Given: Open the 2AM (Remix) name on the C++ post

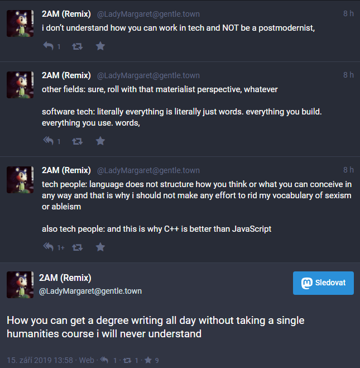Looking at the screenshot, I should [66, 170].
